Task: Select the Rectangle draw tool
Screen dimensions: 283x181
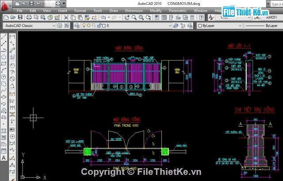Action: click(x=4, y=64)
